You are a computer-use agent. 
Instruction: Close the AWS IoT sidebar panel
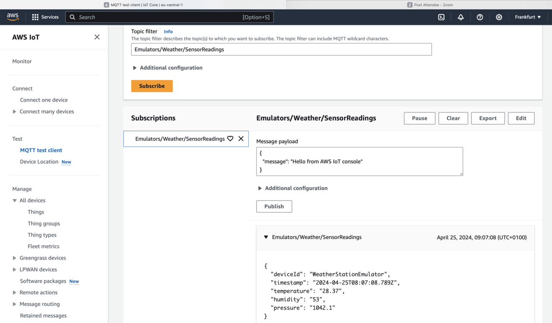[x=97, y=37]
